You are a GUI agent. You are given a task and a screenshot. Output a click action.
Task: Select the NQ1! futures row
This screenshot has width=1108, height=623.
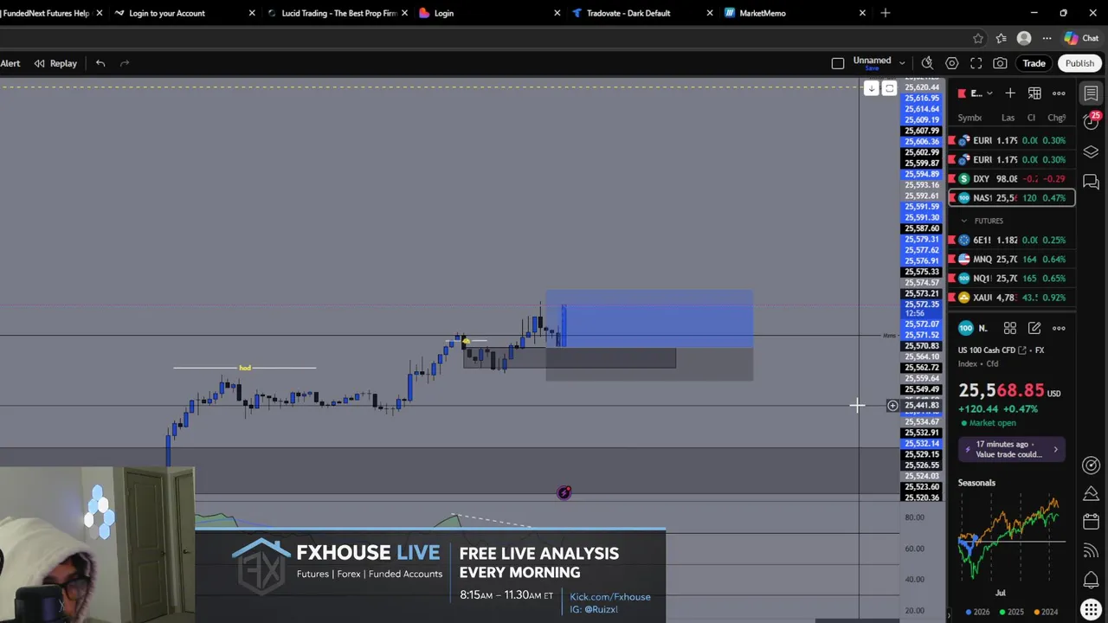tap(1012, 278)
